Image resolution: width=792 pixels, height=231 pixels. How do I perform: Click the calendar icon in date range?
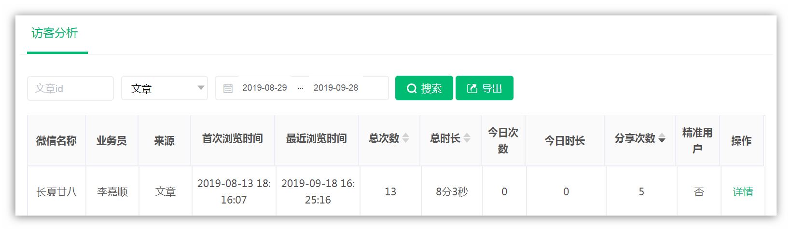[228, 88]
